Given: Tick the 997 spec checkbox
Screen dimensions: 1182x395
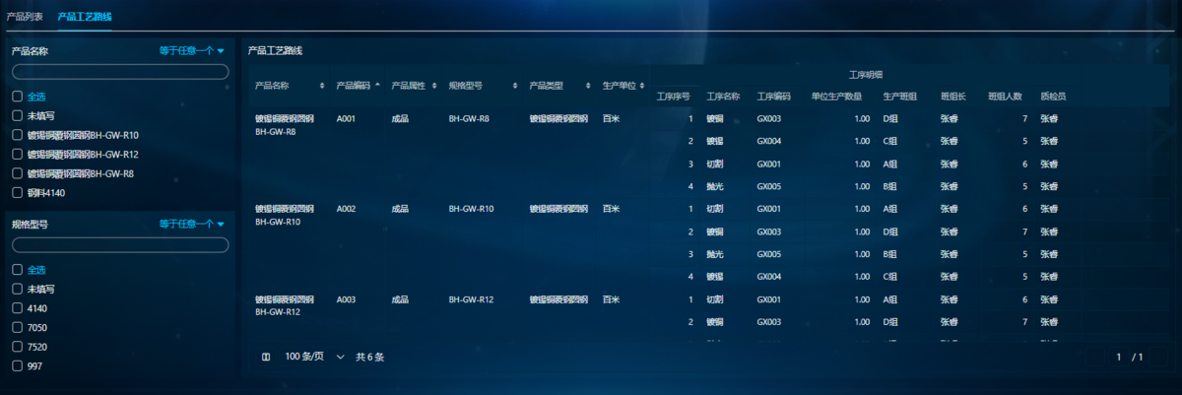Looking at the screenshot, I should click(x=17, y=365).
